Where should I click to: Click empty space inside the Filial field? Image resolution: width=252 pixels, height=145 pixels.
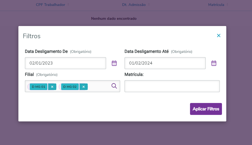[99, 86]
